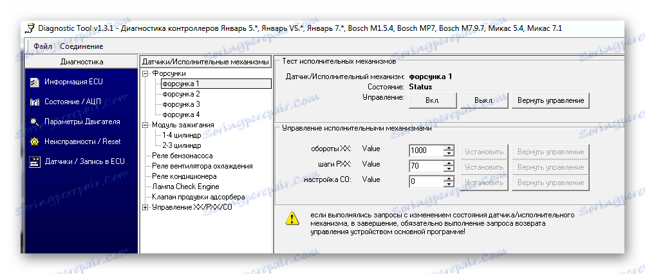Screen dimensions: 645x274
Task: Open the Файл menu
Action: click(x=42, y=46)
